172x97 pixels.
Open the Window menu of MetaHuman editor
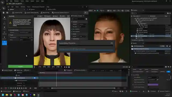tap(23, 7)
